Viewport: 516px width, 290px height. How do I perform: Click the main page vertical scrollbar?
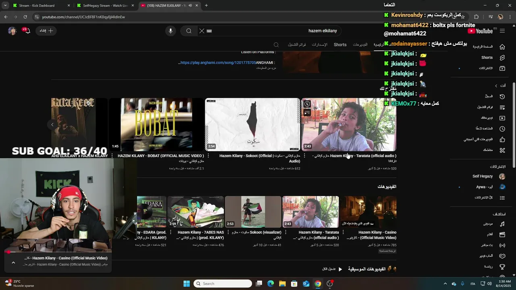[x=514, y=125]
